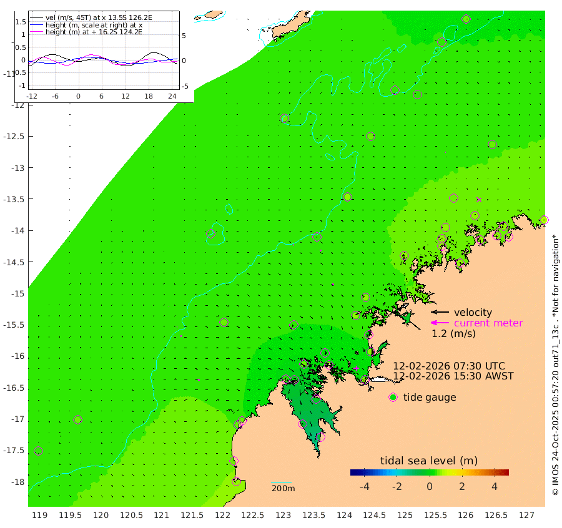
Task: Click the '12-02-2026 15:30 AWST' timestamp
Action: point(453,376)
